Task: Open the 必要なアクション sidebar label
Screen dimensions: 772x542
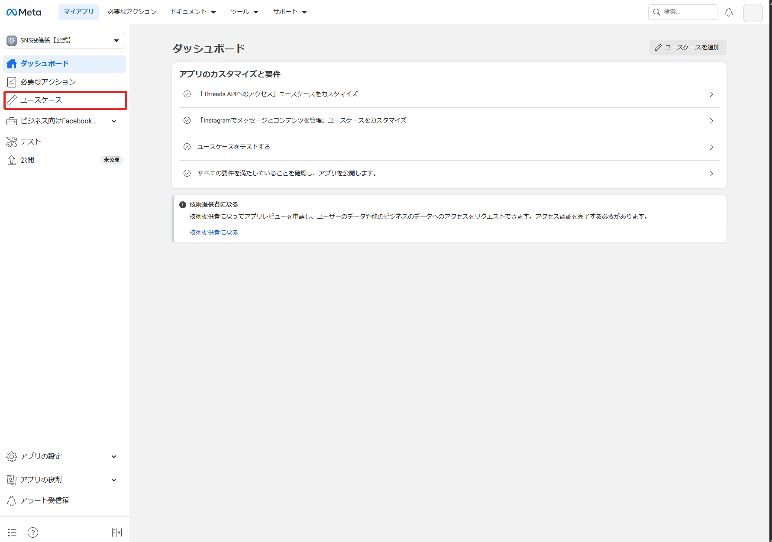Action: tap(48, 82)
